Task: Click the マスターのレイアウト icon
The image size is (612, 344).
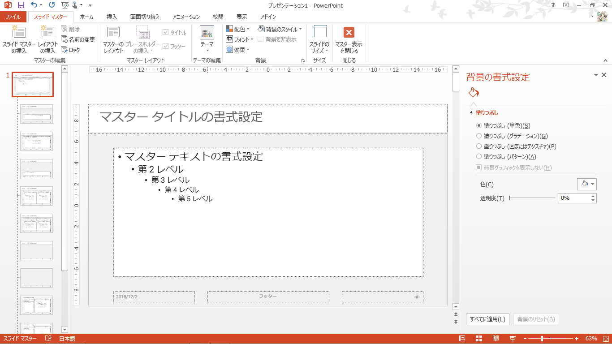Action: click(113, 32)
